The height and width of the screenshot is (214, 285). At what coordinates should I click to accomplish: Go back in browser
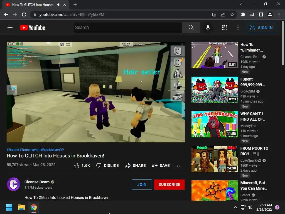point(6,14)
